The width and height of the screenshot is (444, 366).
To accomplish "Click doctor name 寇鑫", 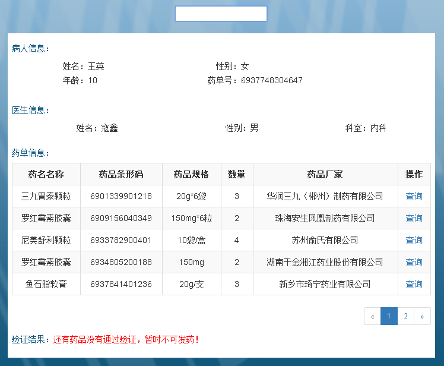I will pos(109,128).
